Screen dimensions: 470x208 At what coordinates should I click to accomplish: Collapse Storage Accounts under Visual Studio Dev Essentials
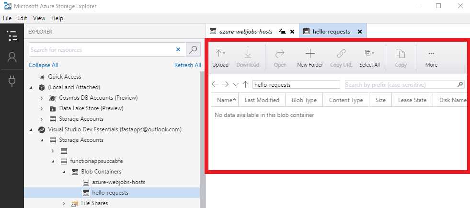point(42,140)
